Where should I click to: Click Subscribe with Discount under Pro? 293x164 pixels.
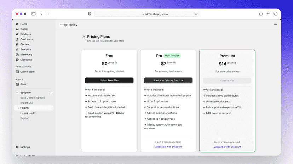[168, 147]
